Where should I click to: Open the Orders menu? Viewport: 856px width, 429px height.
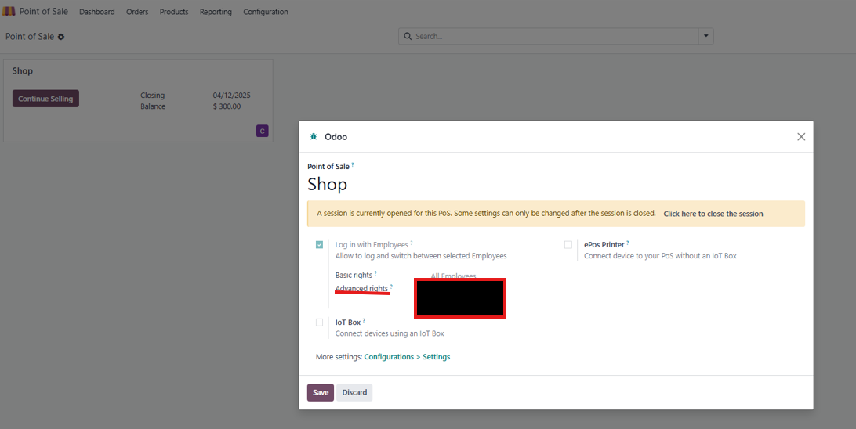click(x=137, y=12)
